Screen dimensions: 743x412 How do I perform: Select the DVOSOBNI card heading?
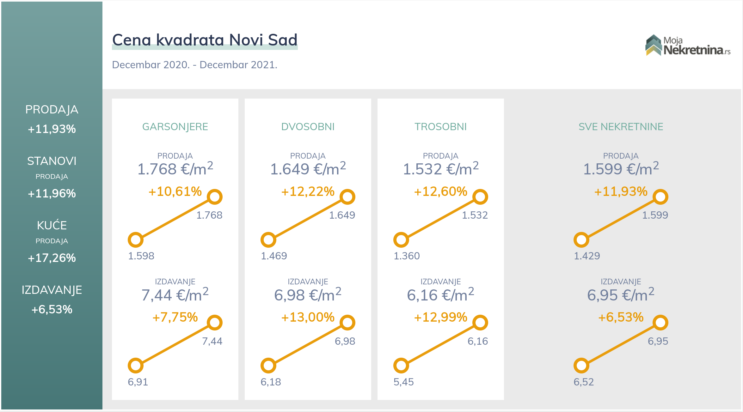point(308,127)
